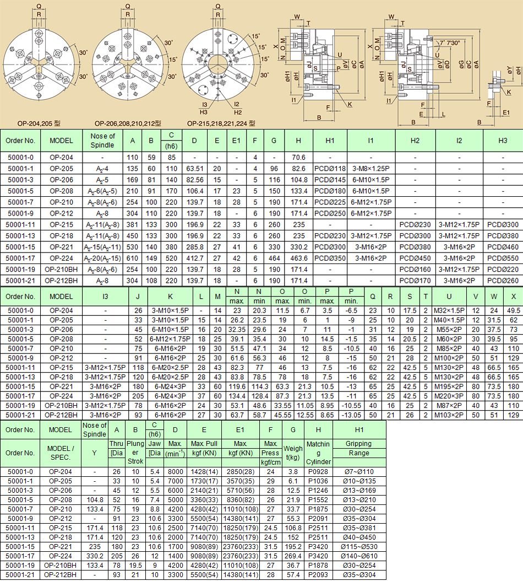
Task: Click the 8000 max speed cell
Action: pyautogui.click(x=175, y=472)
